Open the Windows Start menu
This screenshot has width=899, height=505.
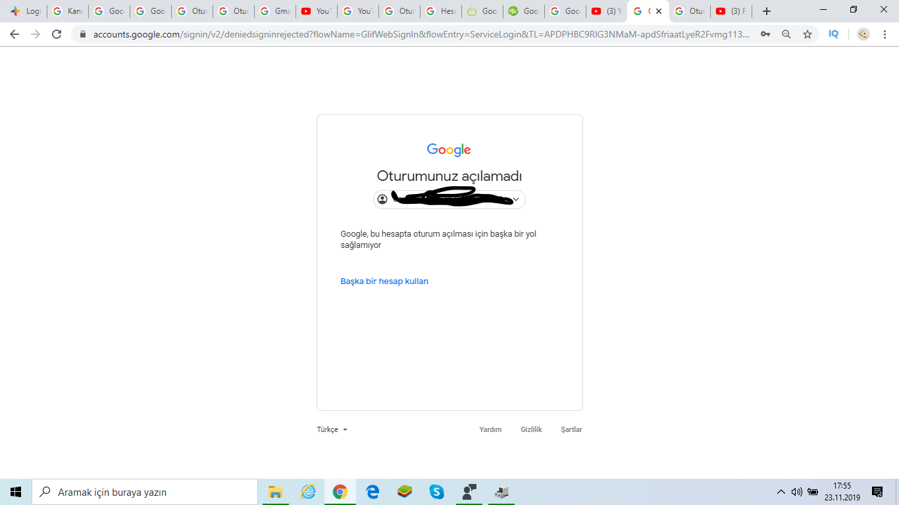tap(16, 492)
